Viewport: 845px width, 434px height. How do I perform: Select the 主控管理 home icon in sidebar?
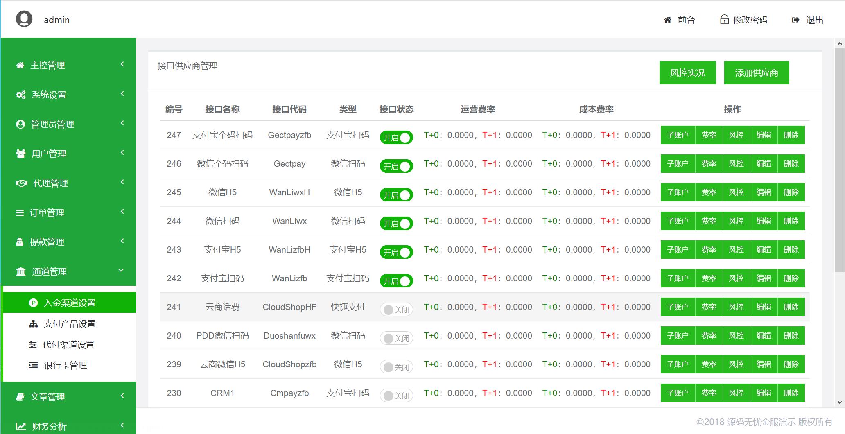[x=19, y=65]
